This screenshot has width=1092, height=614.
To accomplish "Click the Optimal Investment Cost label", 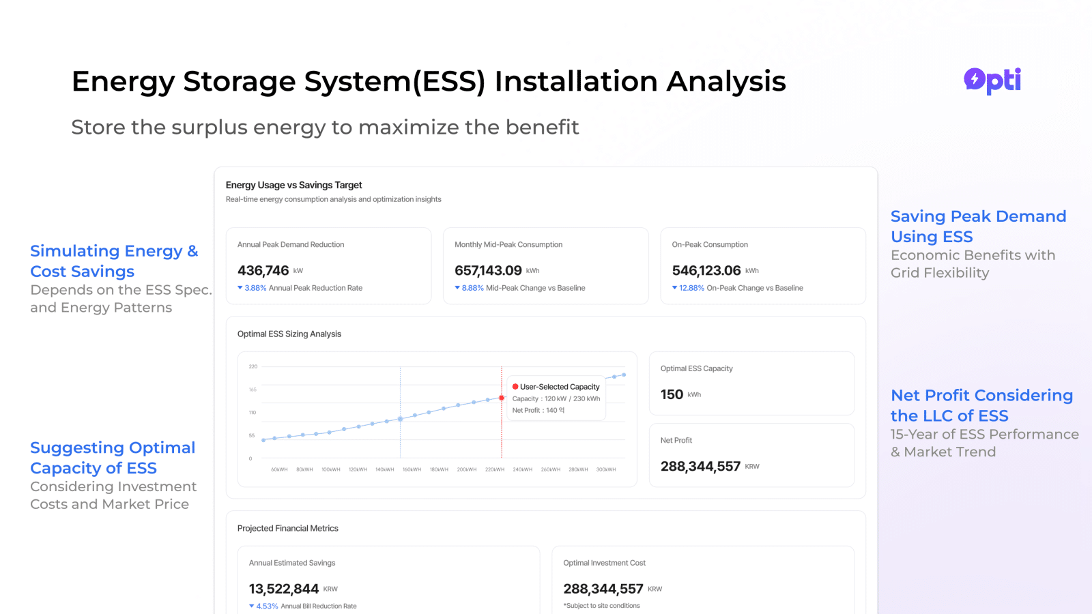I will pyautogui.click(x=604, y=563).
